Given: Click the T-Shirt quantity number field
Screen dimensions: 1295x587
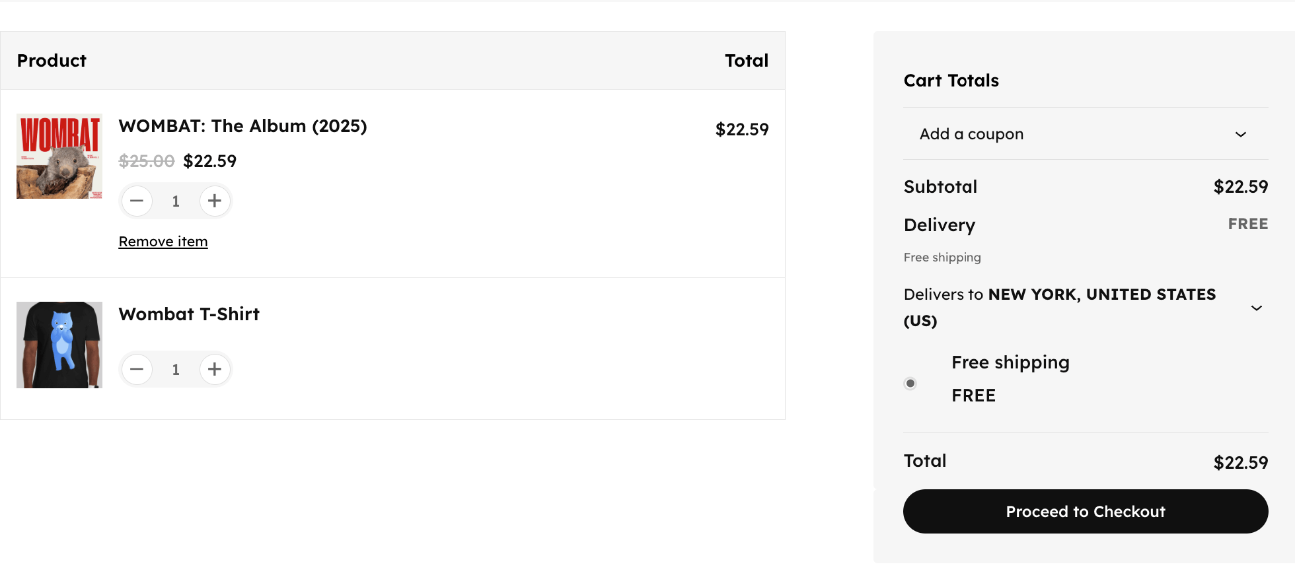Looking at the screenshot, I should click(176, 370).
